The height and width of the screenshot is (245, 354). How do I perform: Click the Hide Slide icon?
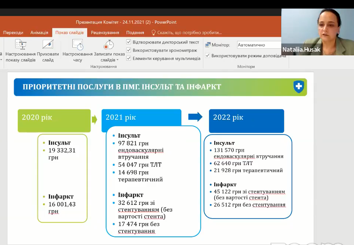[x=48, y=45]
